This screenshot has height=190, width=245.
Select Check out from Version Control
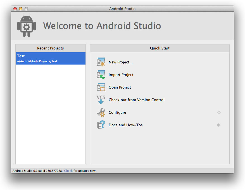point(137,100)
